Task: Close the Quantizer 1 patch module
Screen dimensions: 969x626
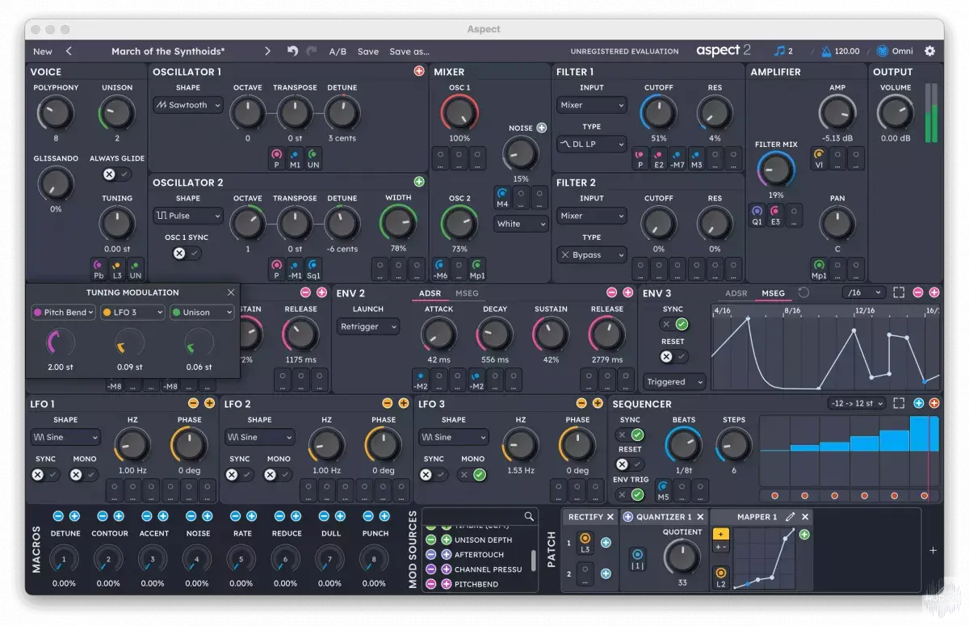Action: tap(700, 517)
